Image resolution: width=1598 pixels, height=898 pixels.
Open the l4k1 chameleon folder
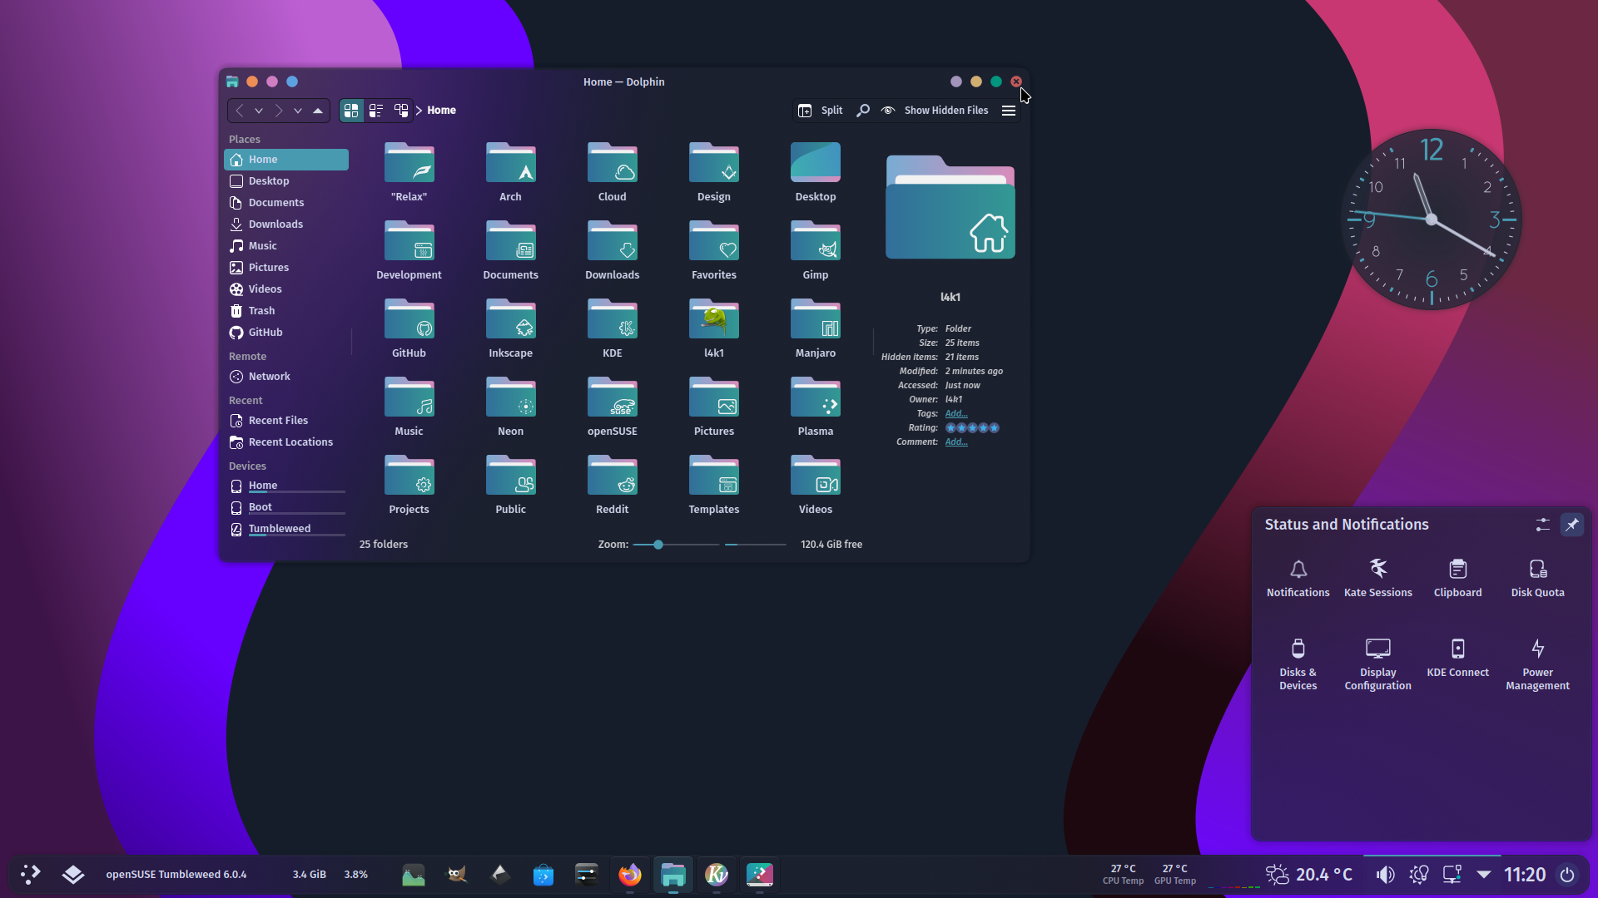(713, 328)
